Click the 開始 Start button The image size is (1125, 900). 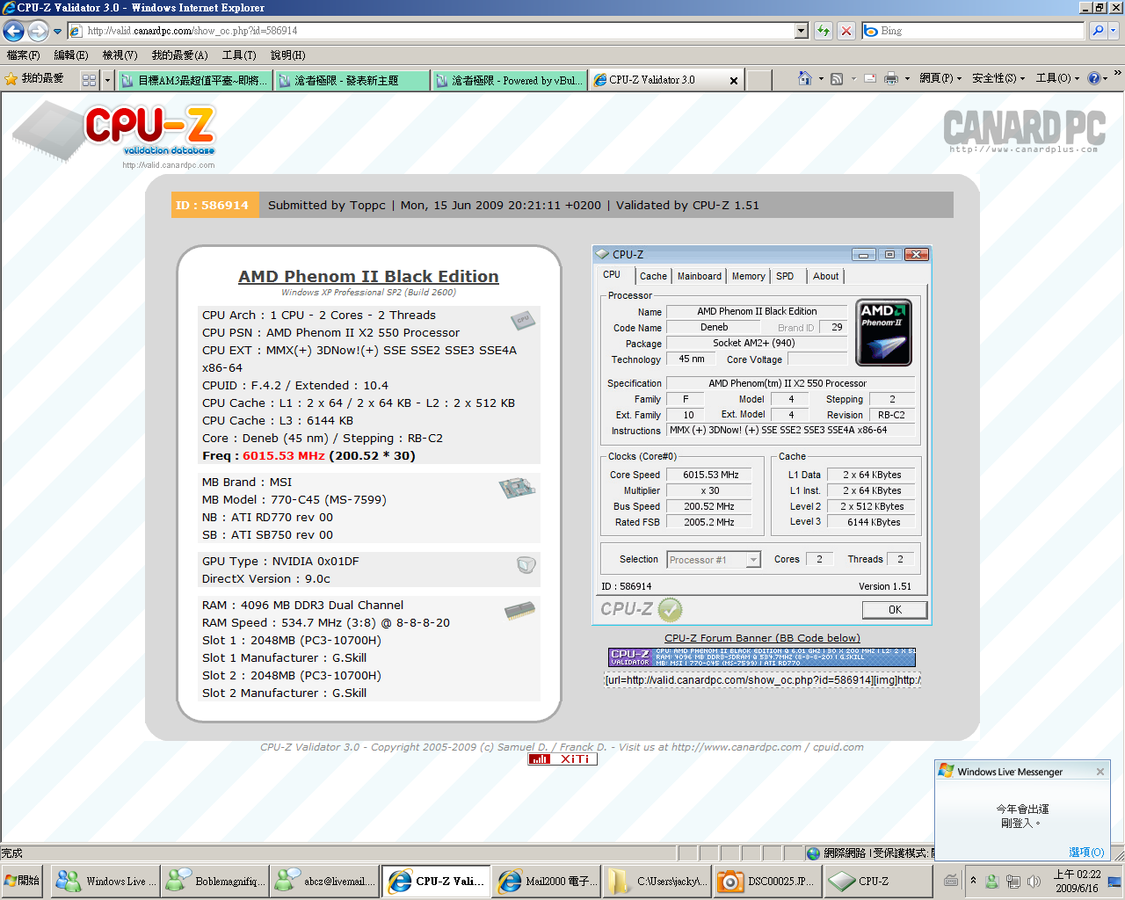(x=23, y=881)
